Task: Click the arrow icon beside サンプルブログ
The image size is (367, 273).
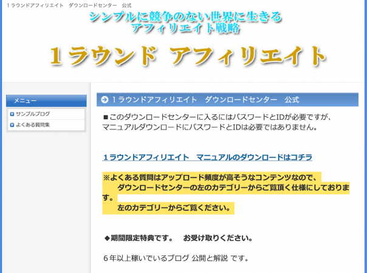Action: [x=12, y=114]
